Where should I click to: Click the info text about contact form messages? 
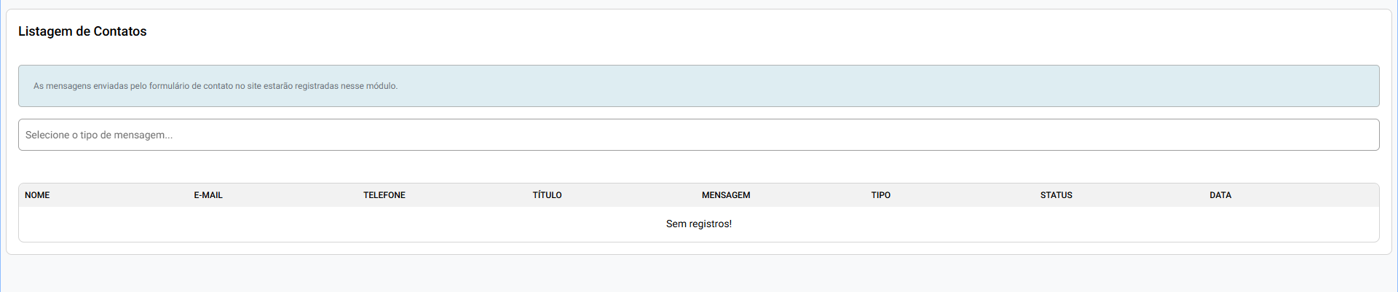216,86
